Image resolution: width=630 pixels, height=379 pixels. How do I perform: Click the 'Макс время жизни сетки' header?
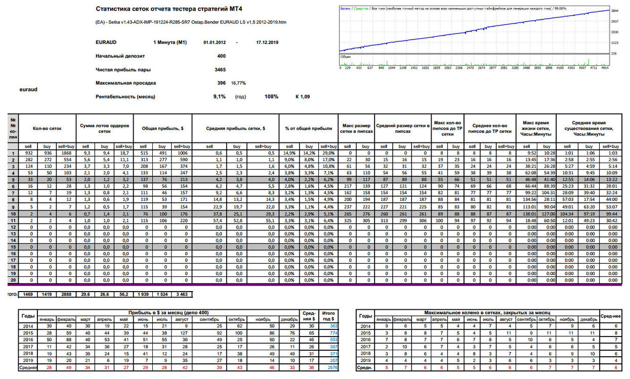(535, 128)
